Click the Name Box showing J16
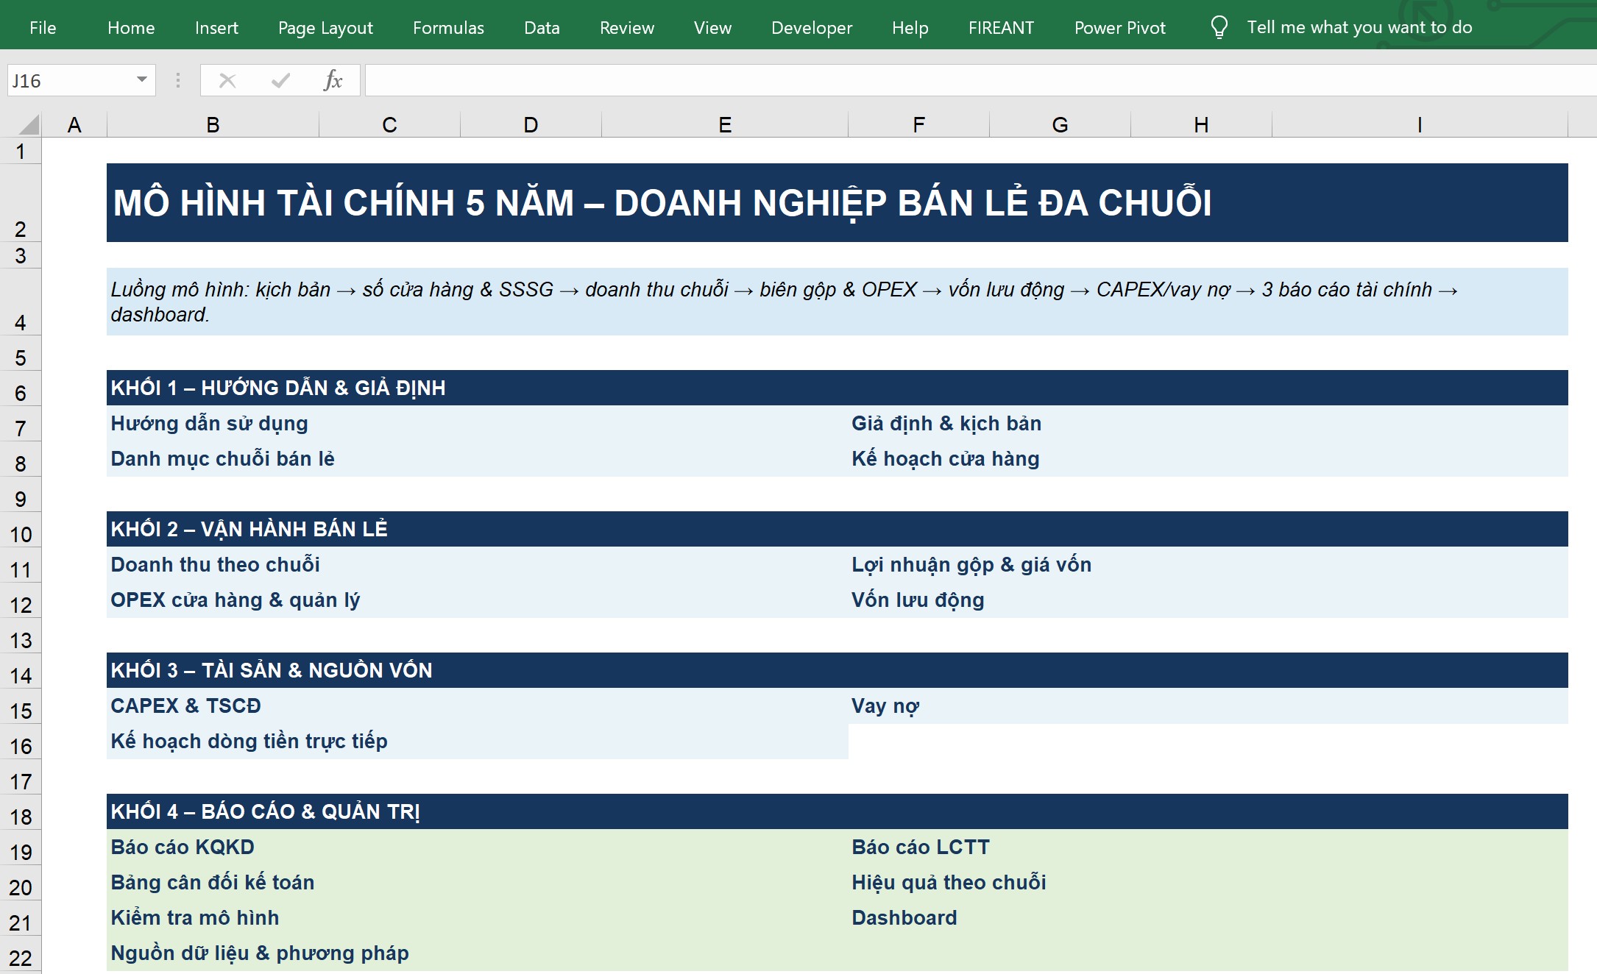Screen dimensions: 1597x974 (70, 80)
